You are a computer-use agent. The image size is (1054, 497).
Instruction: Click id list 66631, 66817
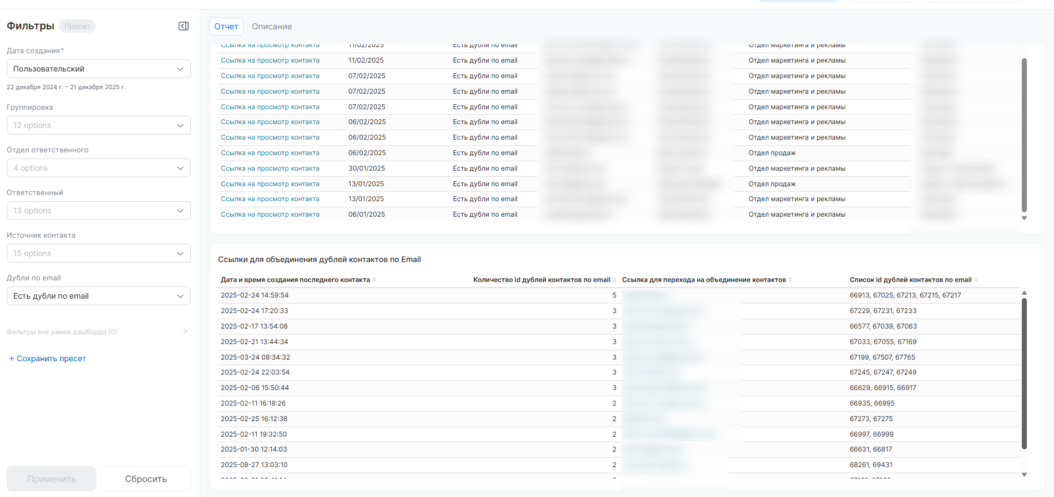[x=871, y=449]
